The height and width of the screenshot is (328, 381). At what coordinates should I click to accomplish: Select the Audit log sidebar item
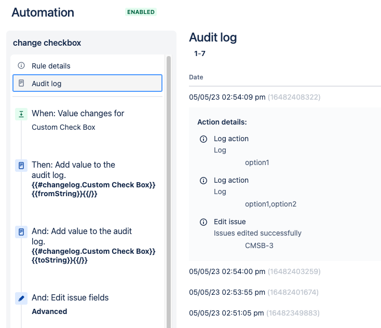pyautogui.click(x=87, y=83)
